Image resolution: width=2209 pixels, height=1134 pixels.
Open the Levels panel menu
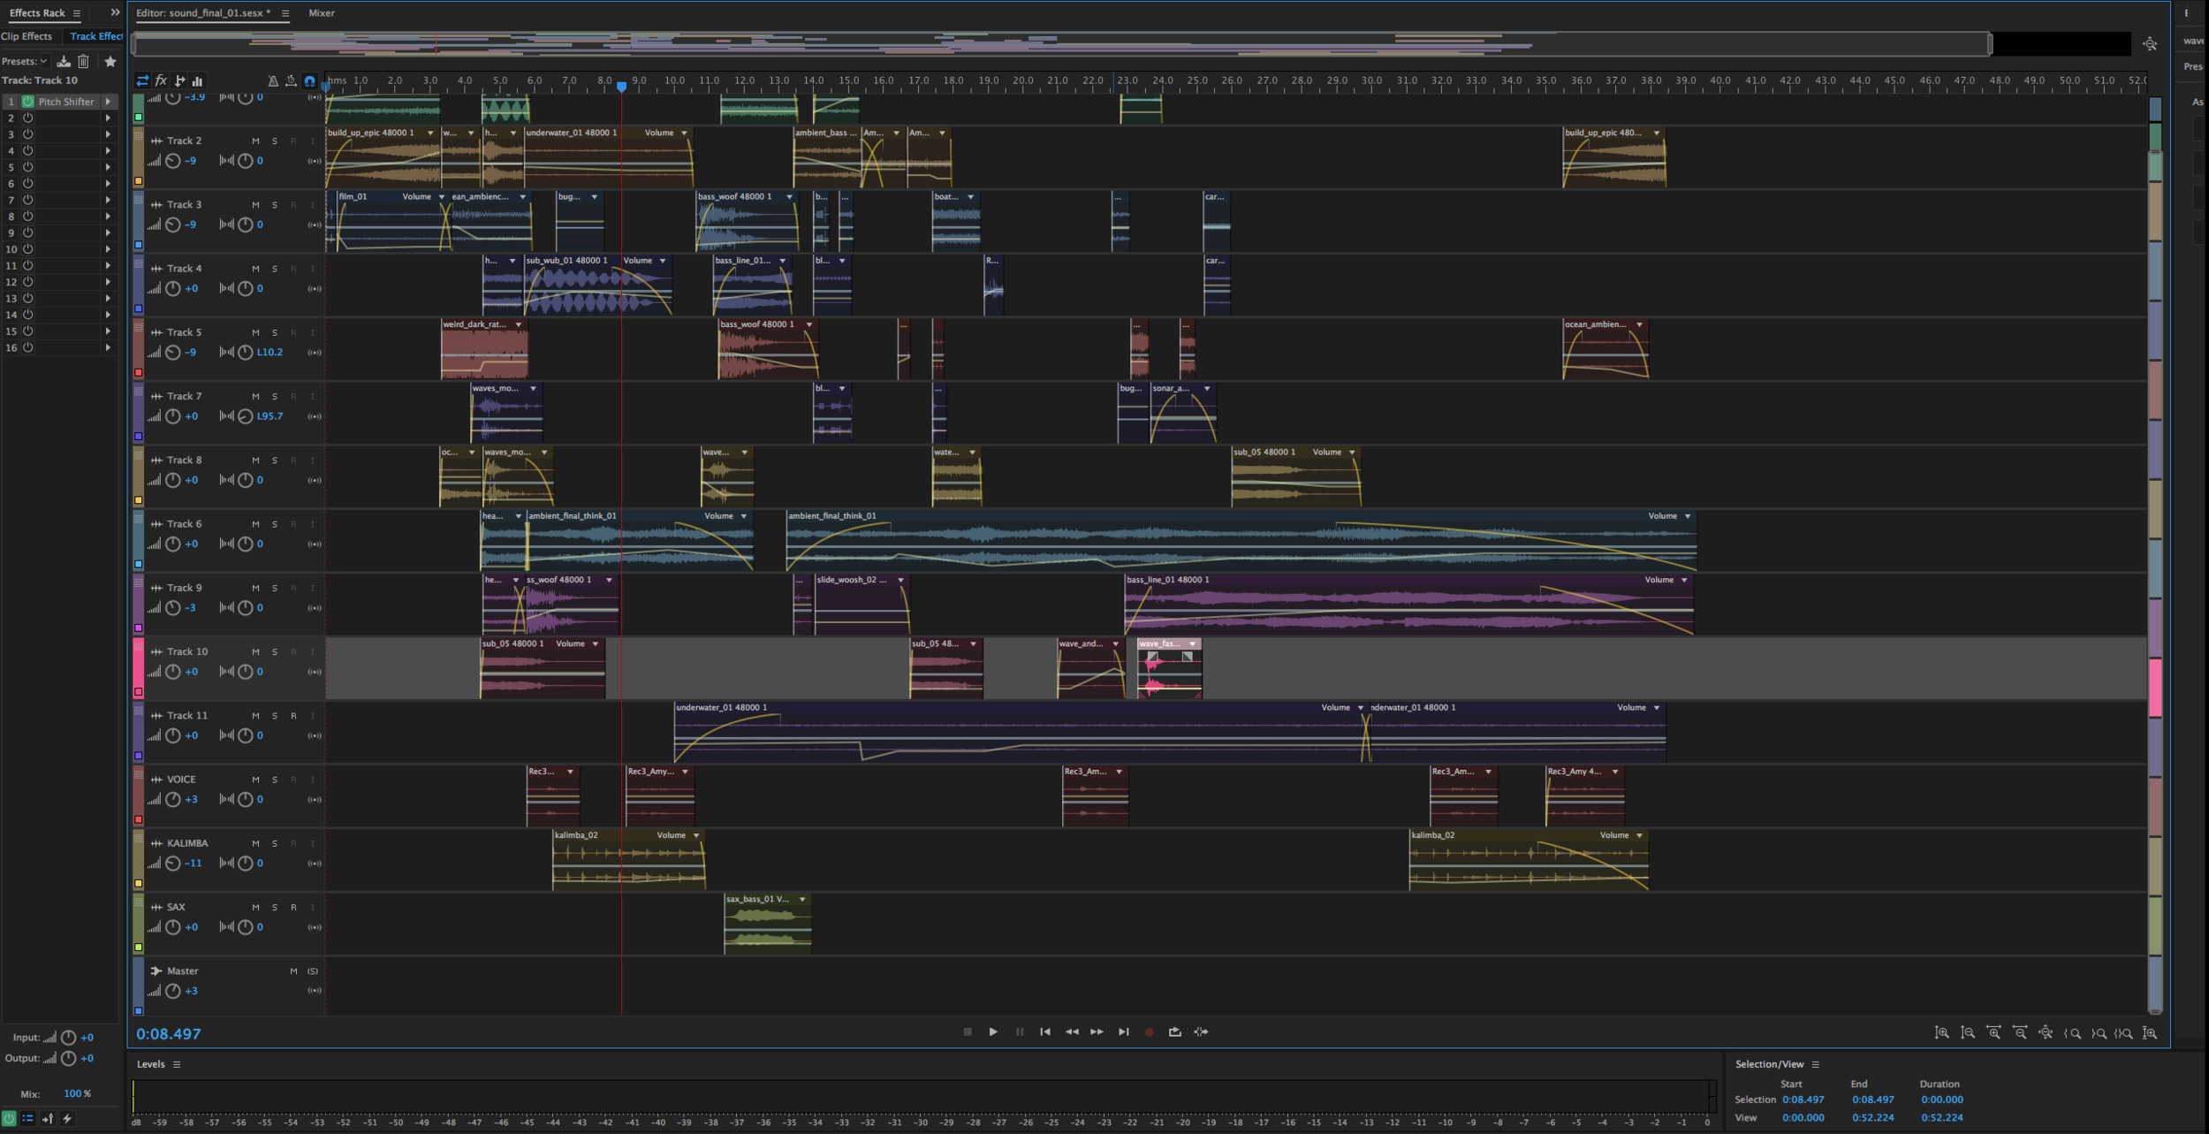point(177,1064)
